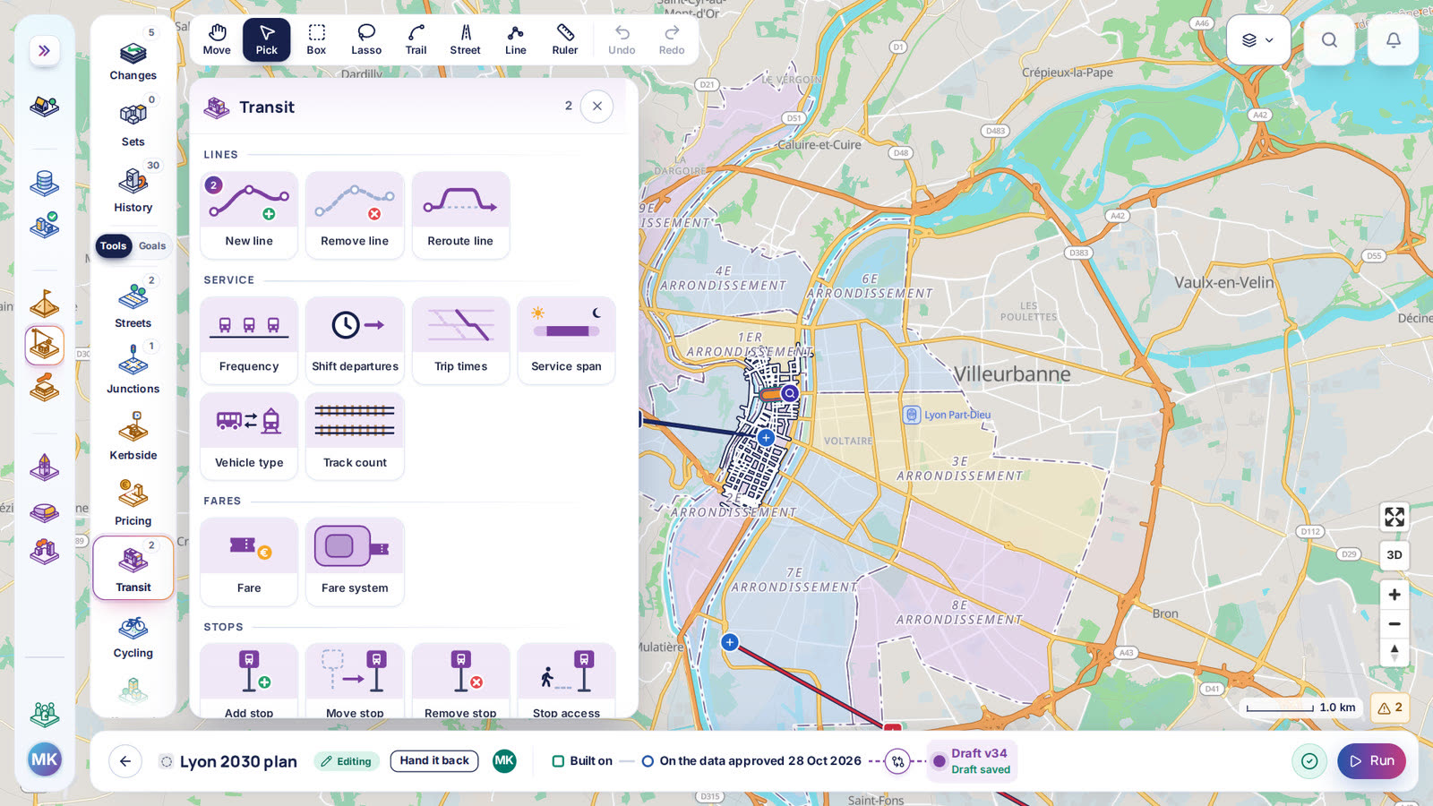Open the Shift departures tool
1433x806 pixels.
click(355, 340)
